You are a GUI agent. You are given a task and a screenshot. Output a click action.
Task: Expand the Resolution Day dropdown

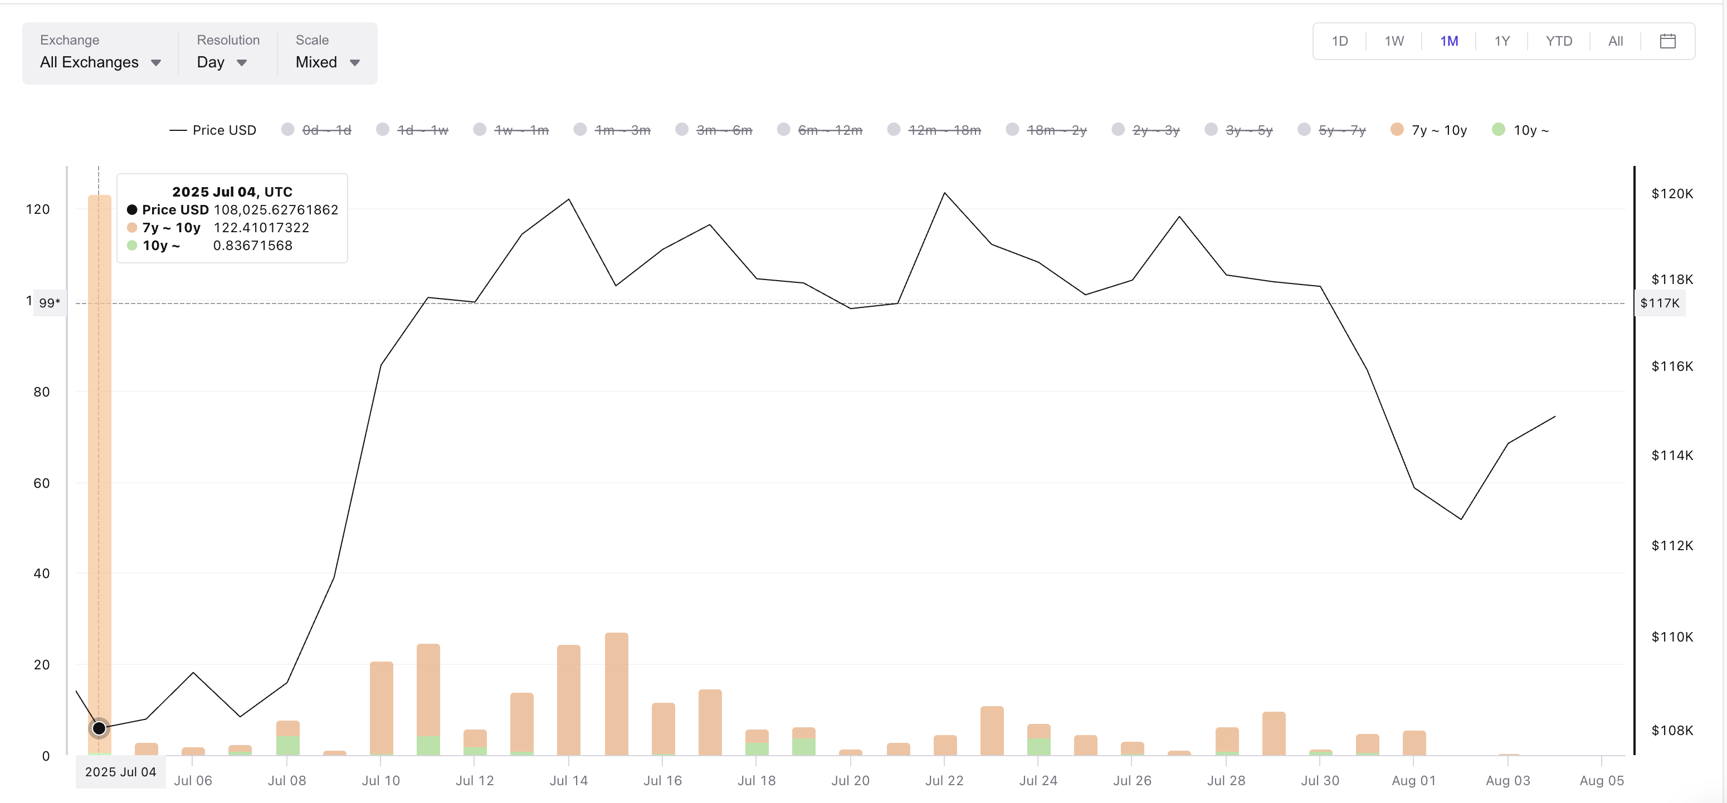(222, 62)
